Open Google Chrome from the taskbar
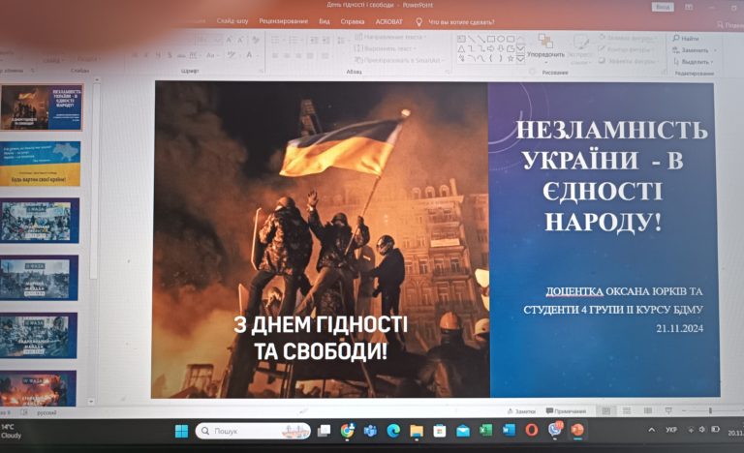Screen dimensions: 744x453 click(347, 431)
